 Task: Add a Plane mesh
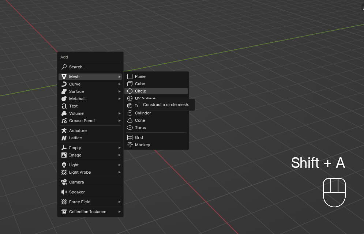[140, 76]
